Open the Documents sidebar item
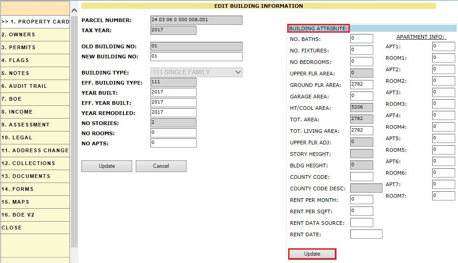This screenshot has height=263, width=458. coord(35,176)
